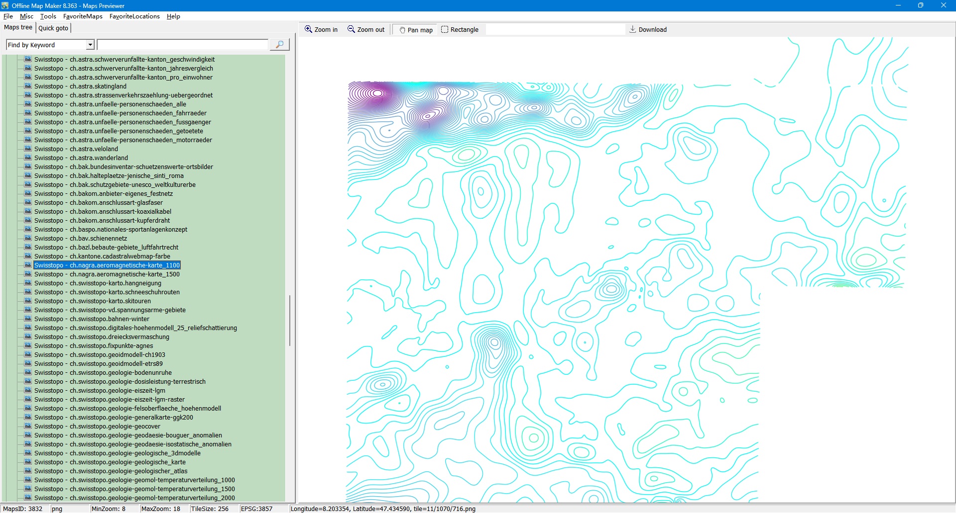
Task: Click the Download arrow icon
Action: click(x=632, y=29)
